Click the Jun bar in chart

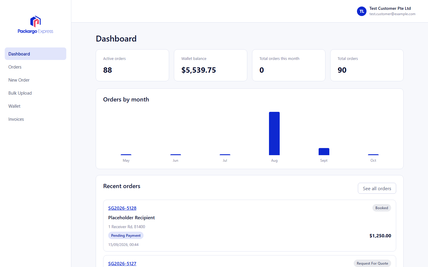point(176,155)
